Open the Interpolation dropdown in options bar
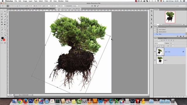 (x=76, y=6)
